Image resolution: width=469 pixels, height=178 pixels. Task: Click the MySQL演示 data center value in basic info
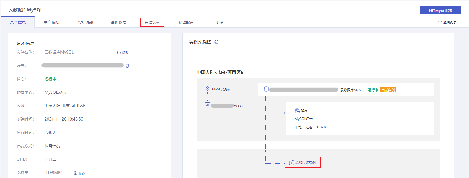coord(55,92)
